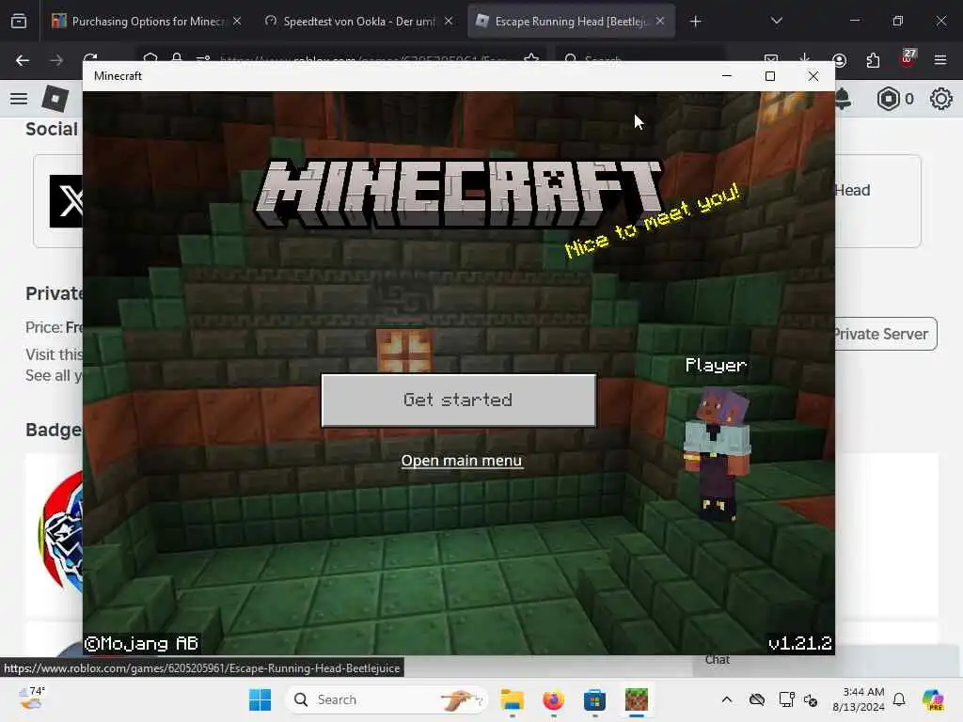Open Firefox account icon
This screenshot has width=963, height=722.
click(839, 60)
